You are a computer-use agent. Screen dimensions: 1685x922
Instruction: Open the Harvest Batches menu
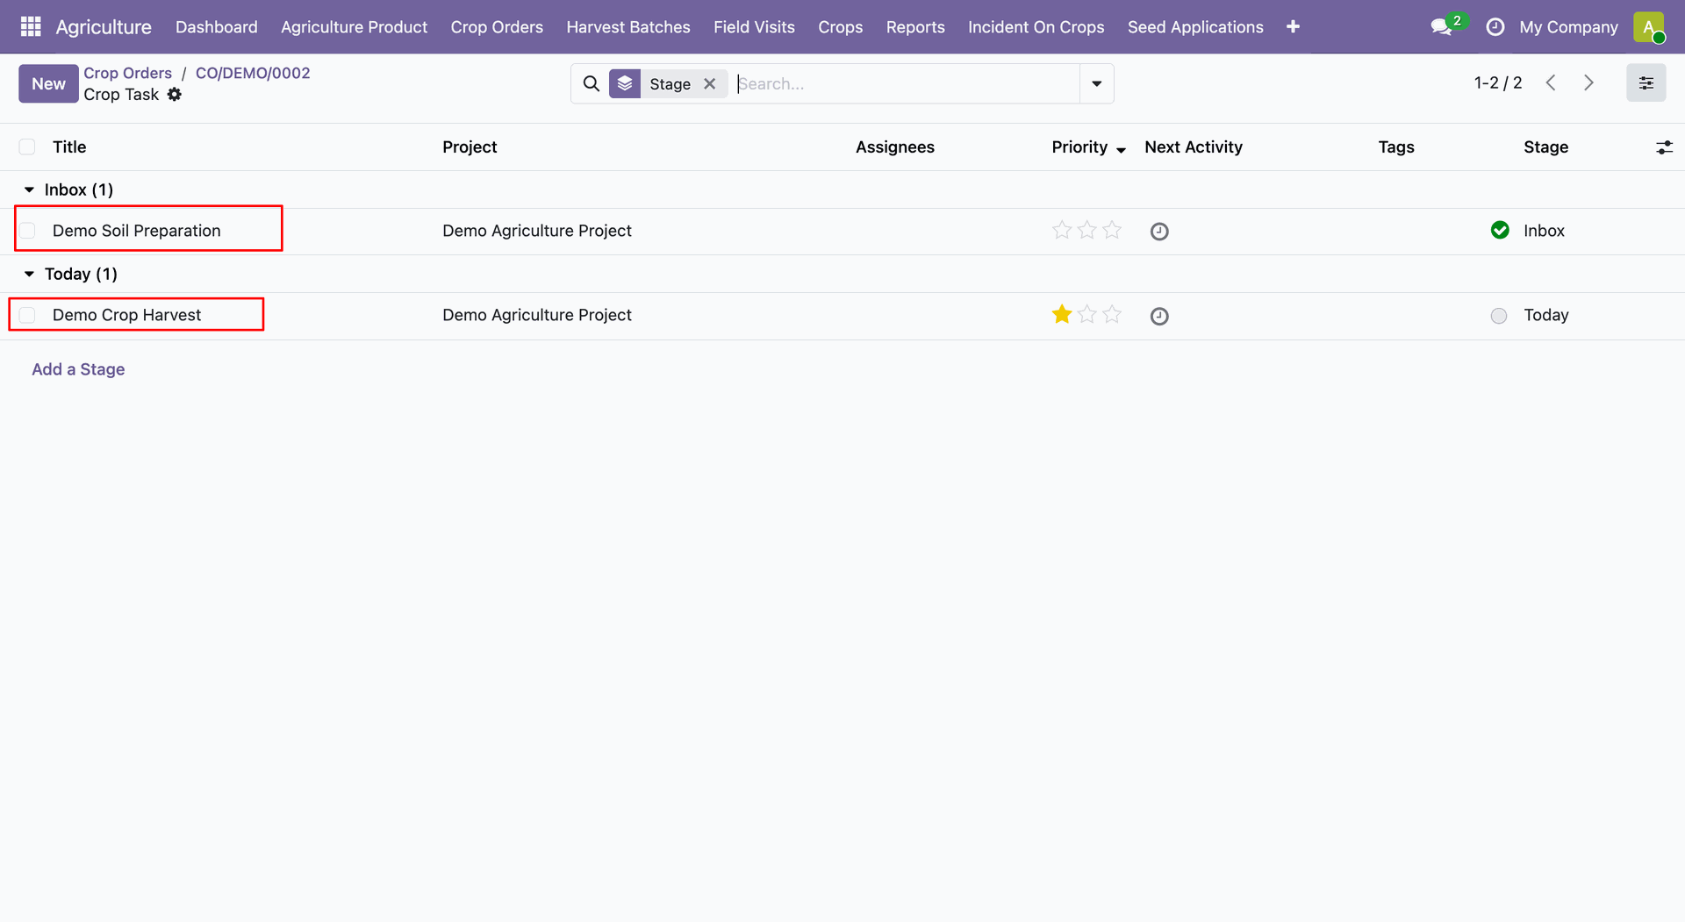(628, 27)
